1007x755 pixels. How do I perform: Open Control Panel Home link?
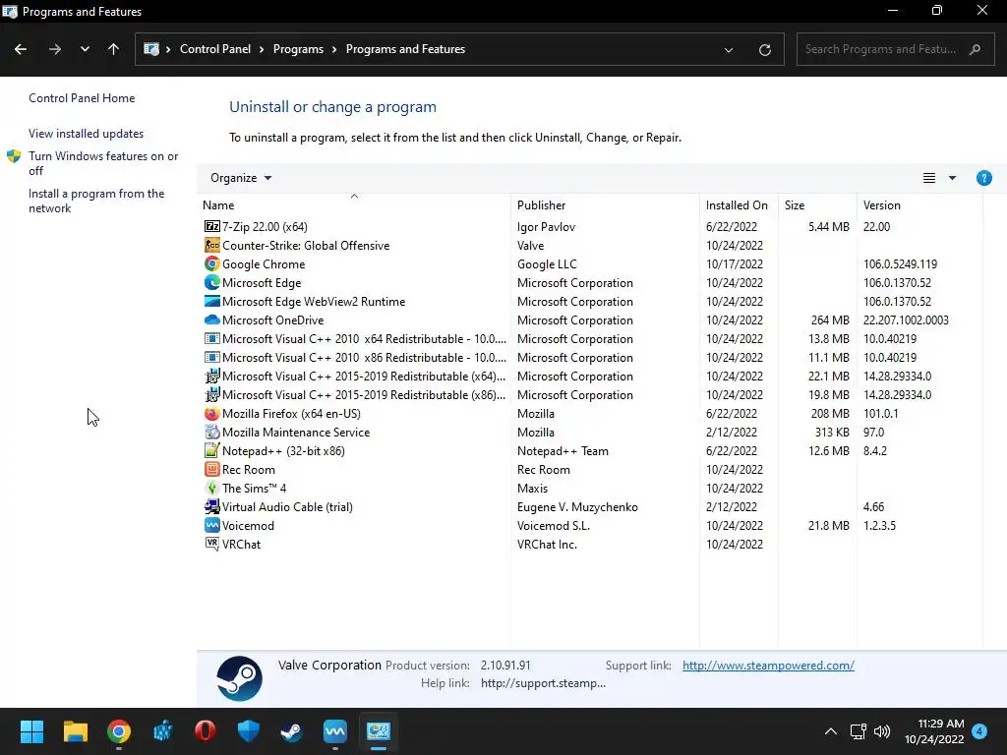82,98
